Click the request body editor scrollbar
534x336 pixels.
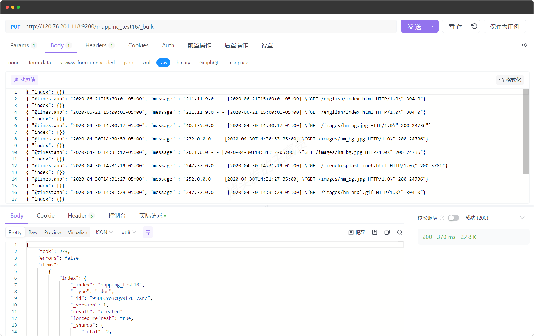(526, 131)
